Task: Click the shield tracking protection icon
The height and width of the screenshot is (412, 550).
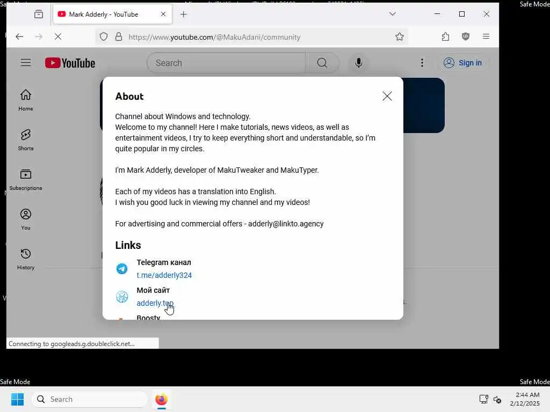Action: [x=104, y=36]
